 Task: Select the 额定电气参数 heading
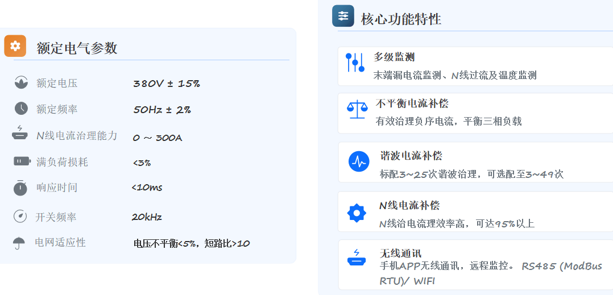coord(77,48)
